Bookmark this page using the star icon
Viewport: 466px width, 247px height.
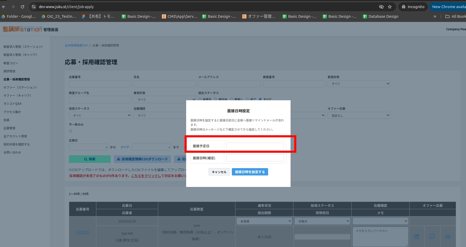tap(390, 7)
